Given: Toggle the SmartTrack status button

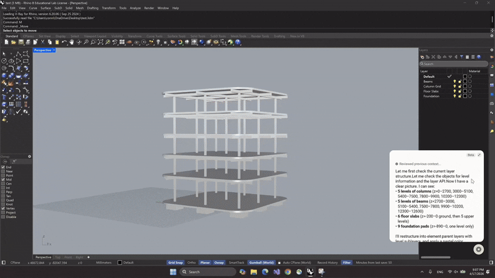Looking at the screenshot, I should (236, 263).
